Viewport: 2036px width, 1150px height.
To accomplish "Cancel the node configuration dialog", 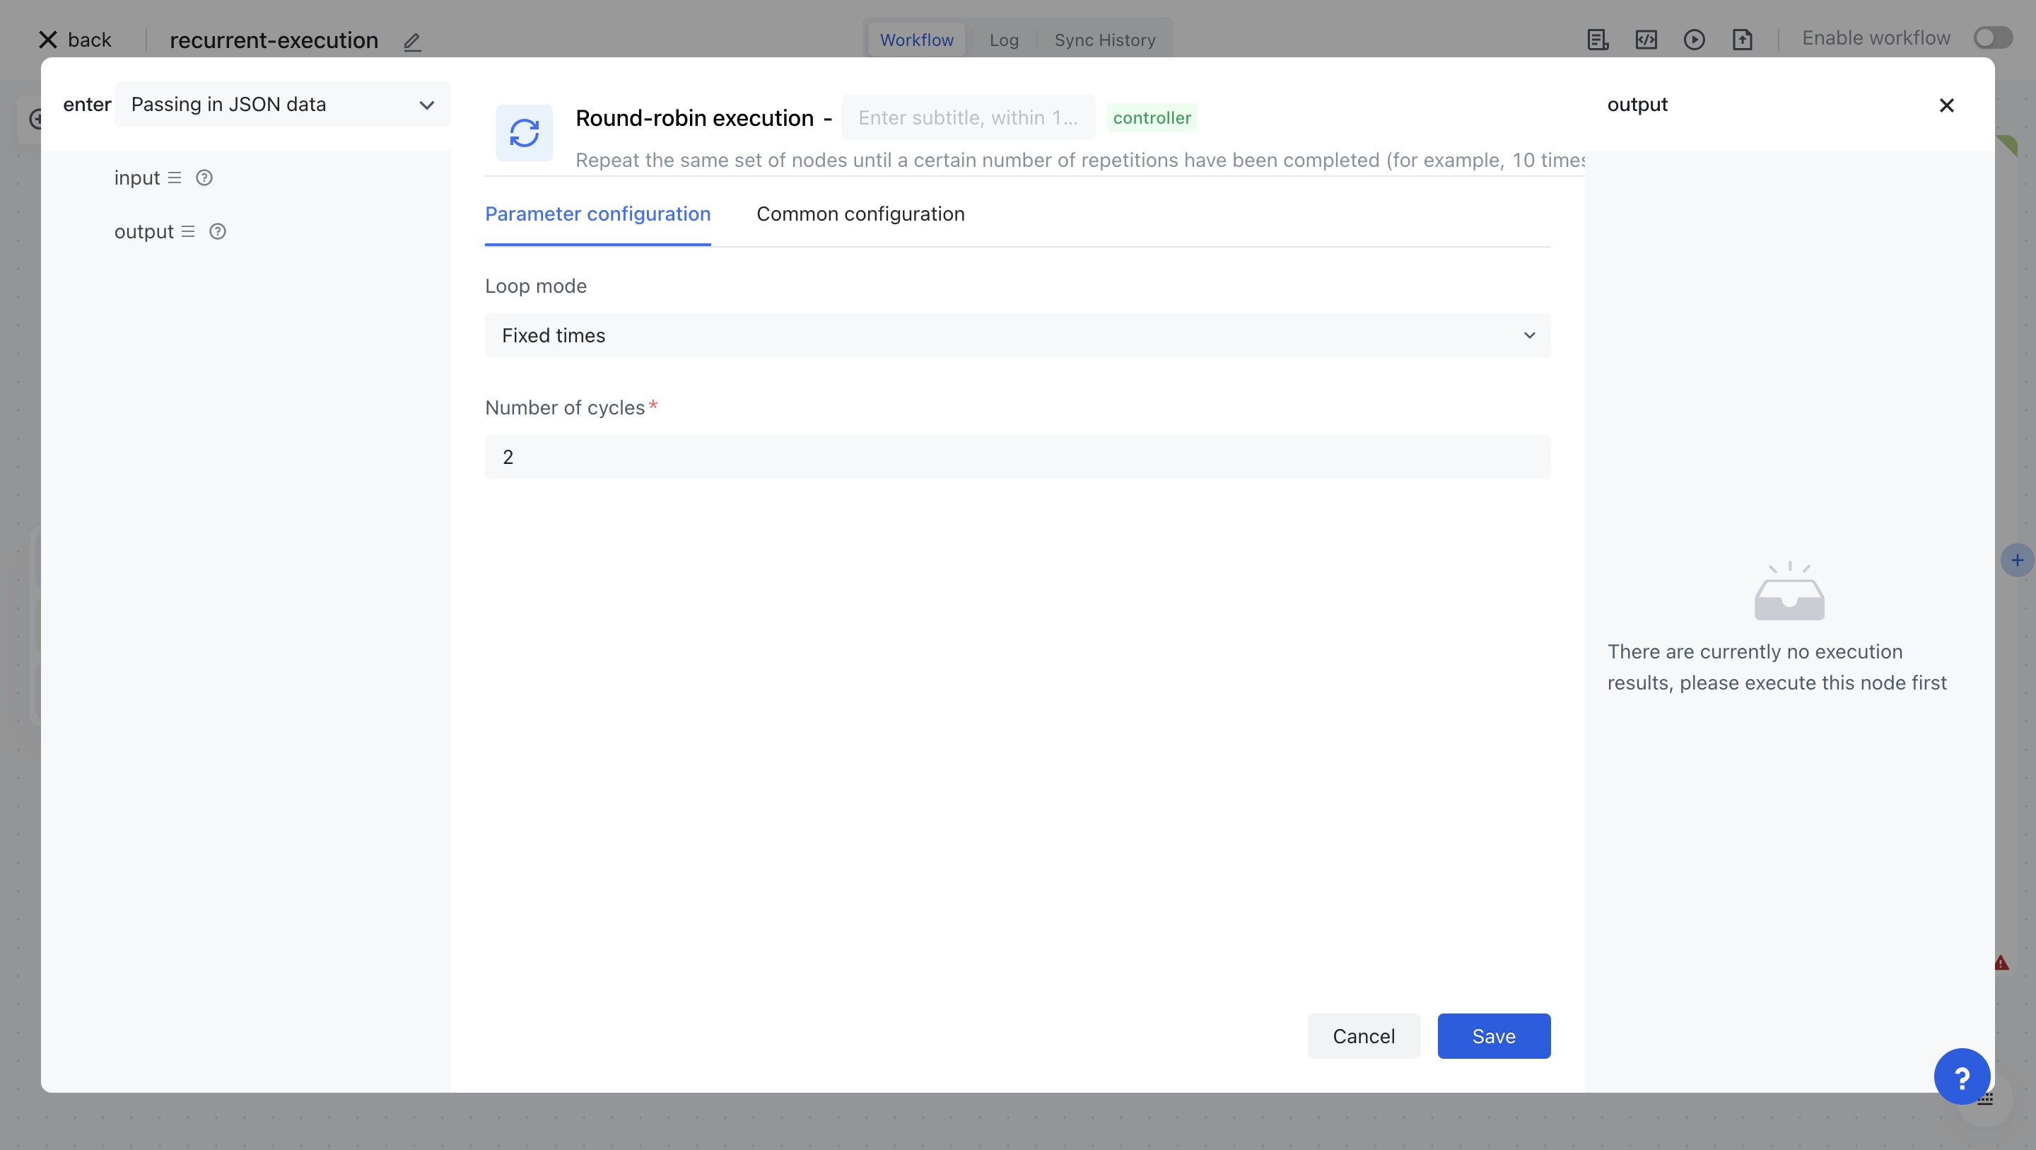I will pos(1364,1036).
